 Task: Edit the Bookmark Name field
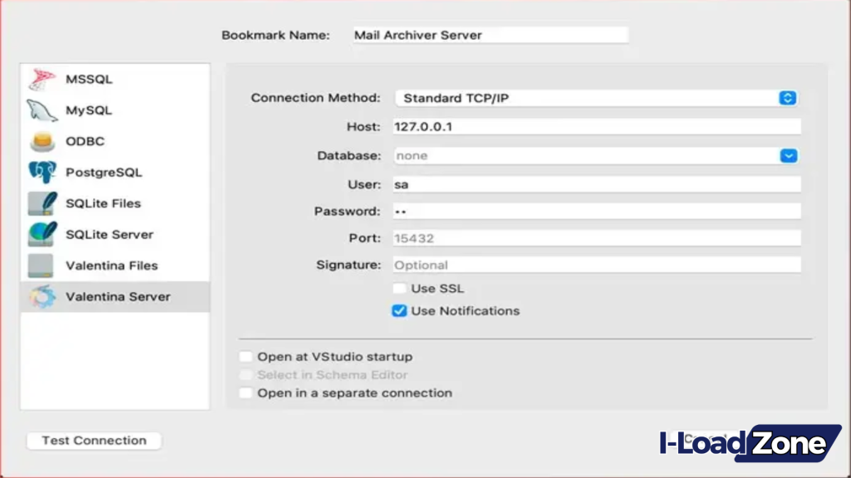(x=490, y=35)
